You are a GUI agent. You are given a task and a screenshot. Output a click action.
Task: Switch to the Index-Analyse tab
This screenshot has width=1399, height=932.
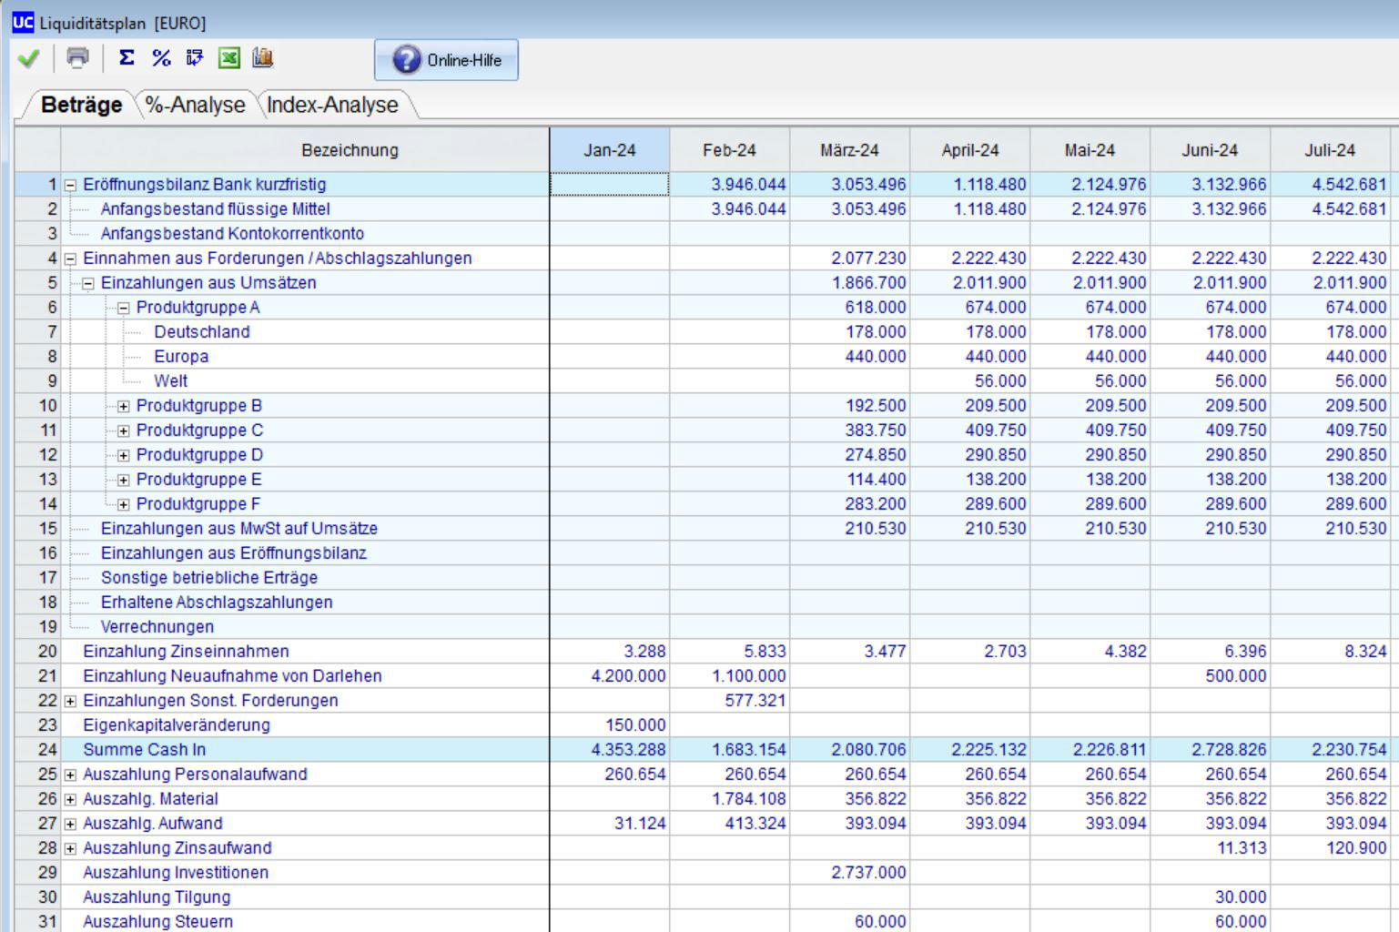tap(332, 106)
